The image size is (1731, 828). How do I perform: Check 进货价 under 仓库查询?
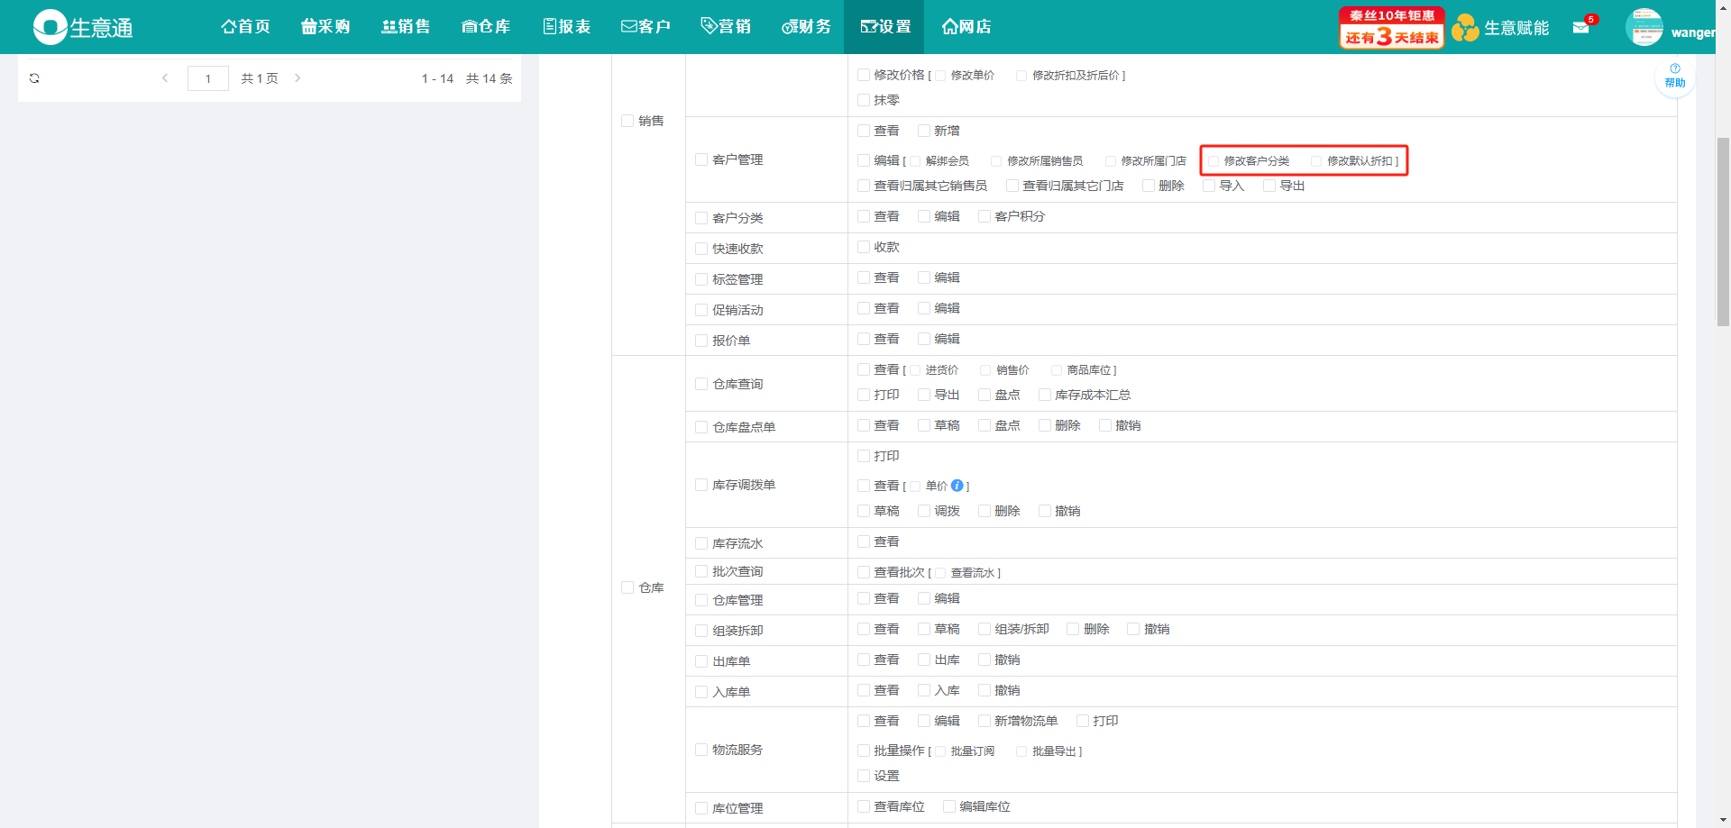tap(915, 370)
